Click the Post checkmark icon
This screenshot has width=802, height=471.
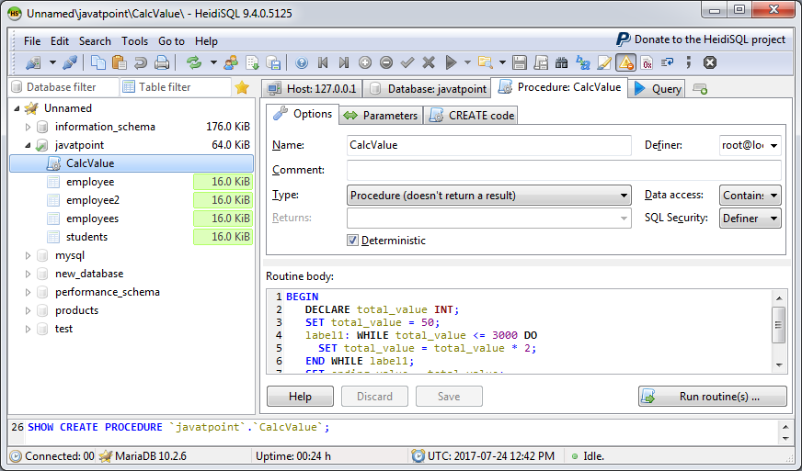point(407,62)
